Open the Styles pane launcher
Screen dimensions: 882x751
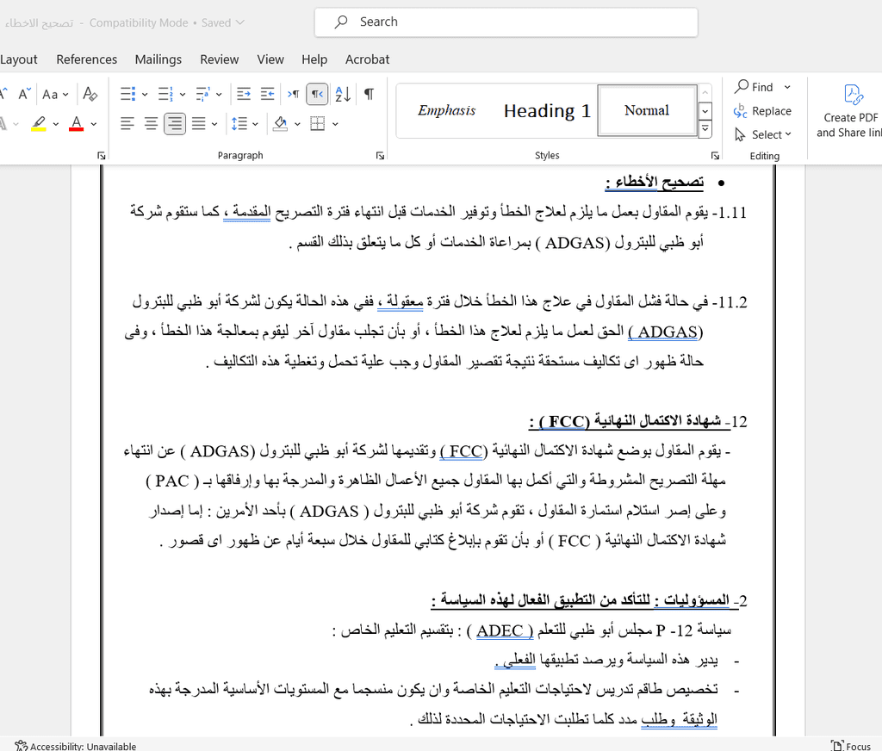point(715,155)
